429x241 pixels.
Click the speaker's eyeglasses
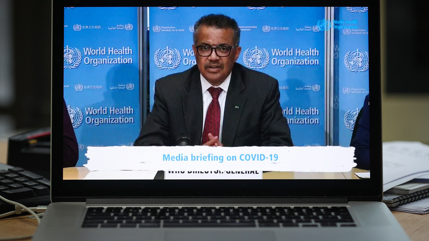coord(214,51)
